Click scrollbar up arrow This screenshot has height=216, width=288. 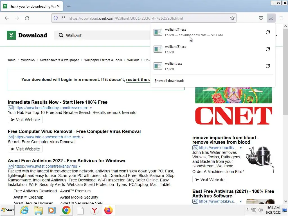click(x=285, y=26)
